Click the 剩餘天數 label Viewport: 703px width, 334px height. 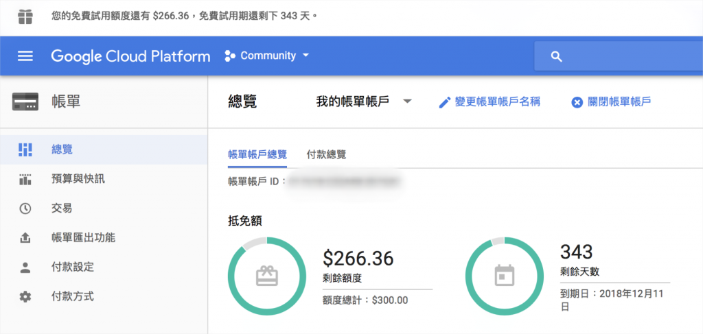[579, 272]
